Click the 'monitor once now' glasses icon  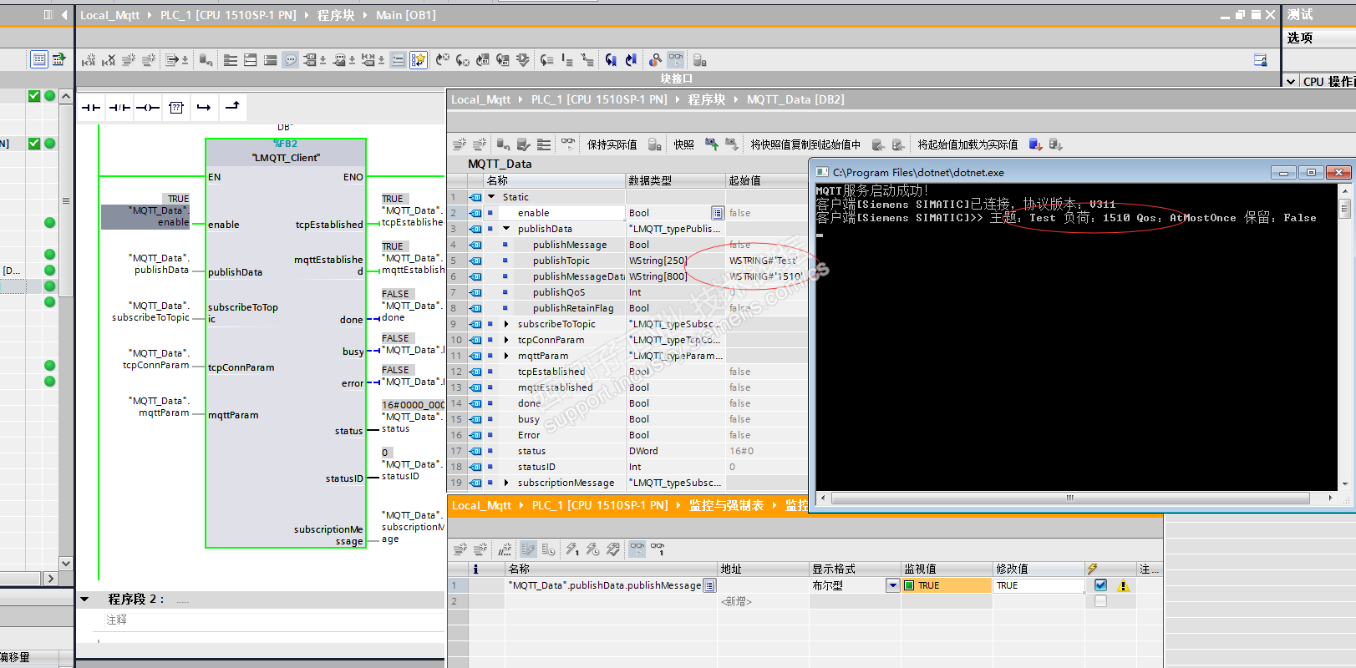pos(658,549)
